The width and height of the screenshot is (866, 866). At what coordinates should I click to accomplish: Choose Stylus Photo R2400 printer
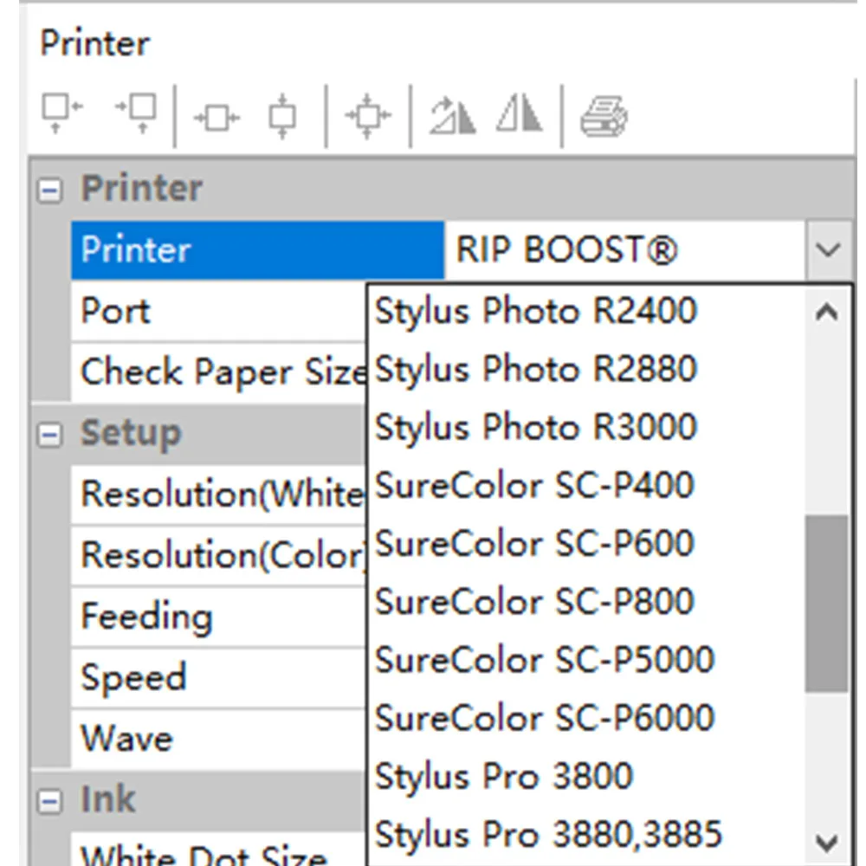click(x=533, y=311)
